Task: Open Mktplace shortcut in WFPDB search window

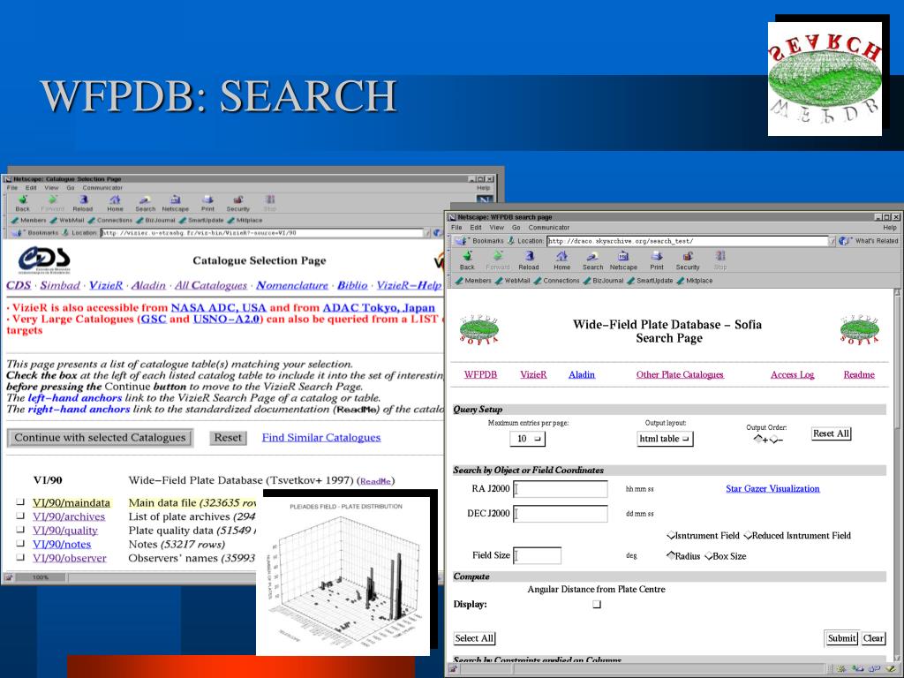Action: 695,281
